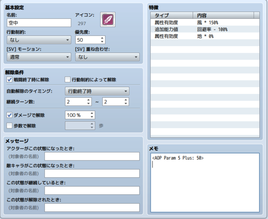
Task: Click the 名前 field containing 空中
Action: (x=39, y=23)
